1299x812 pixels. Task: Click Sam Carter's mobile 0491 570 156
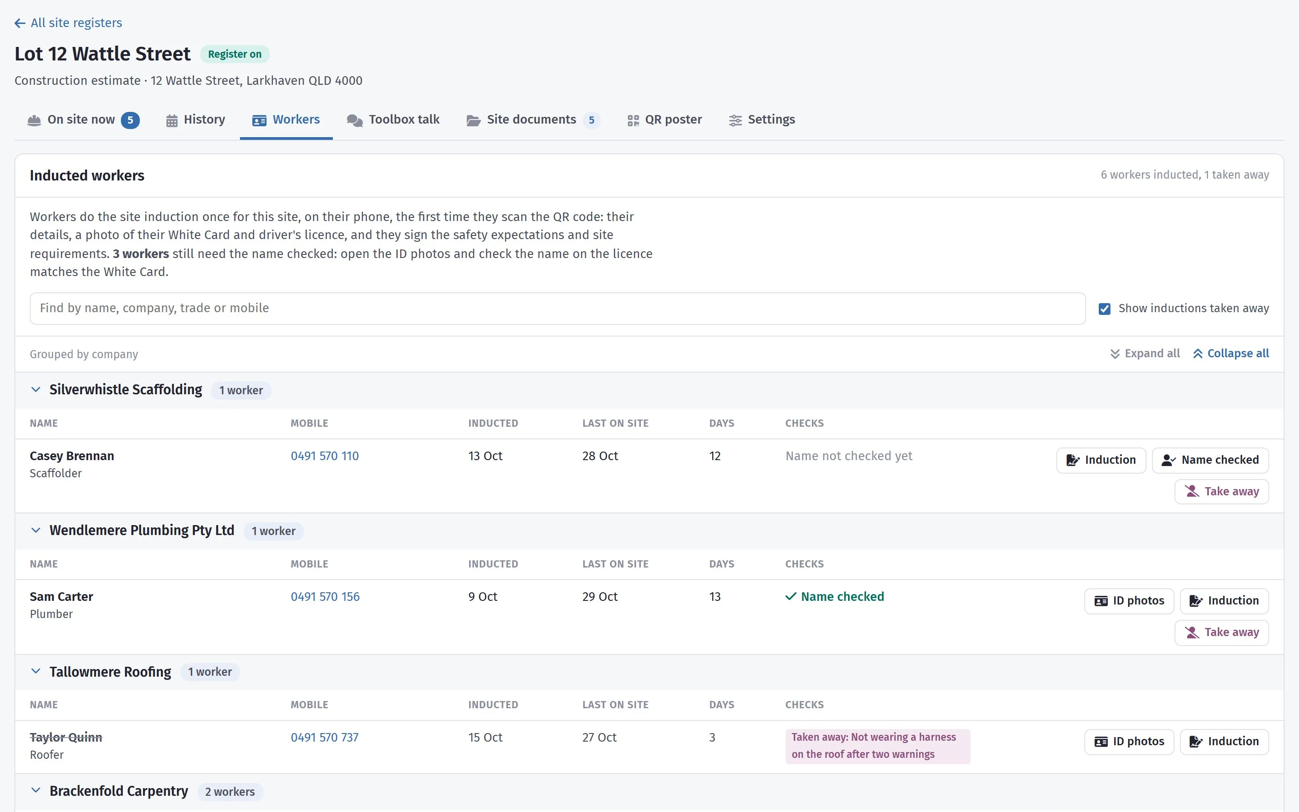pos(325,597)
